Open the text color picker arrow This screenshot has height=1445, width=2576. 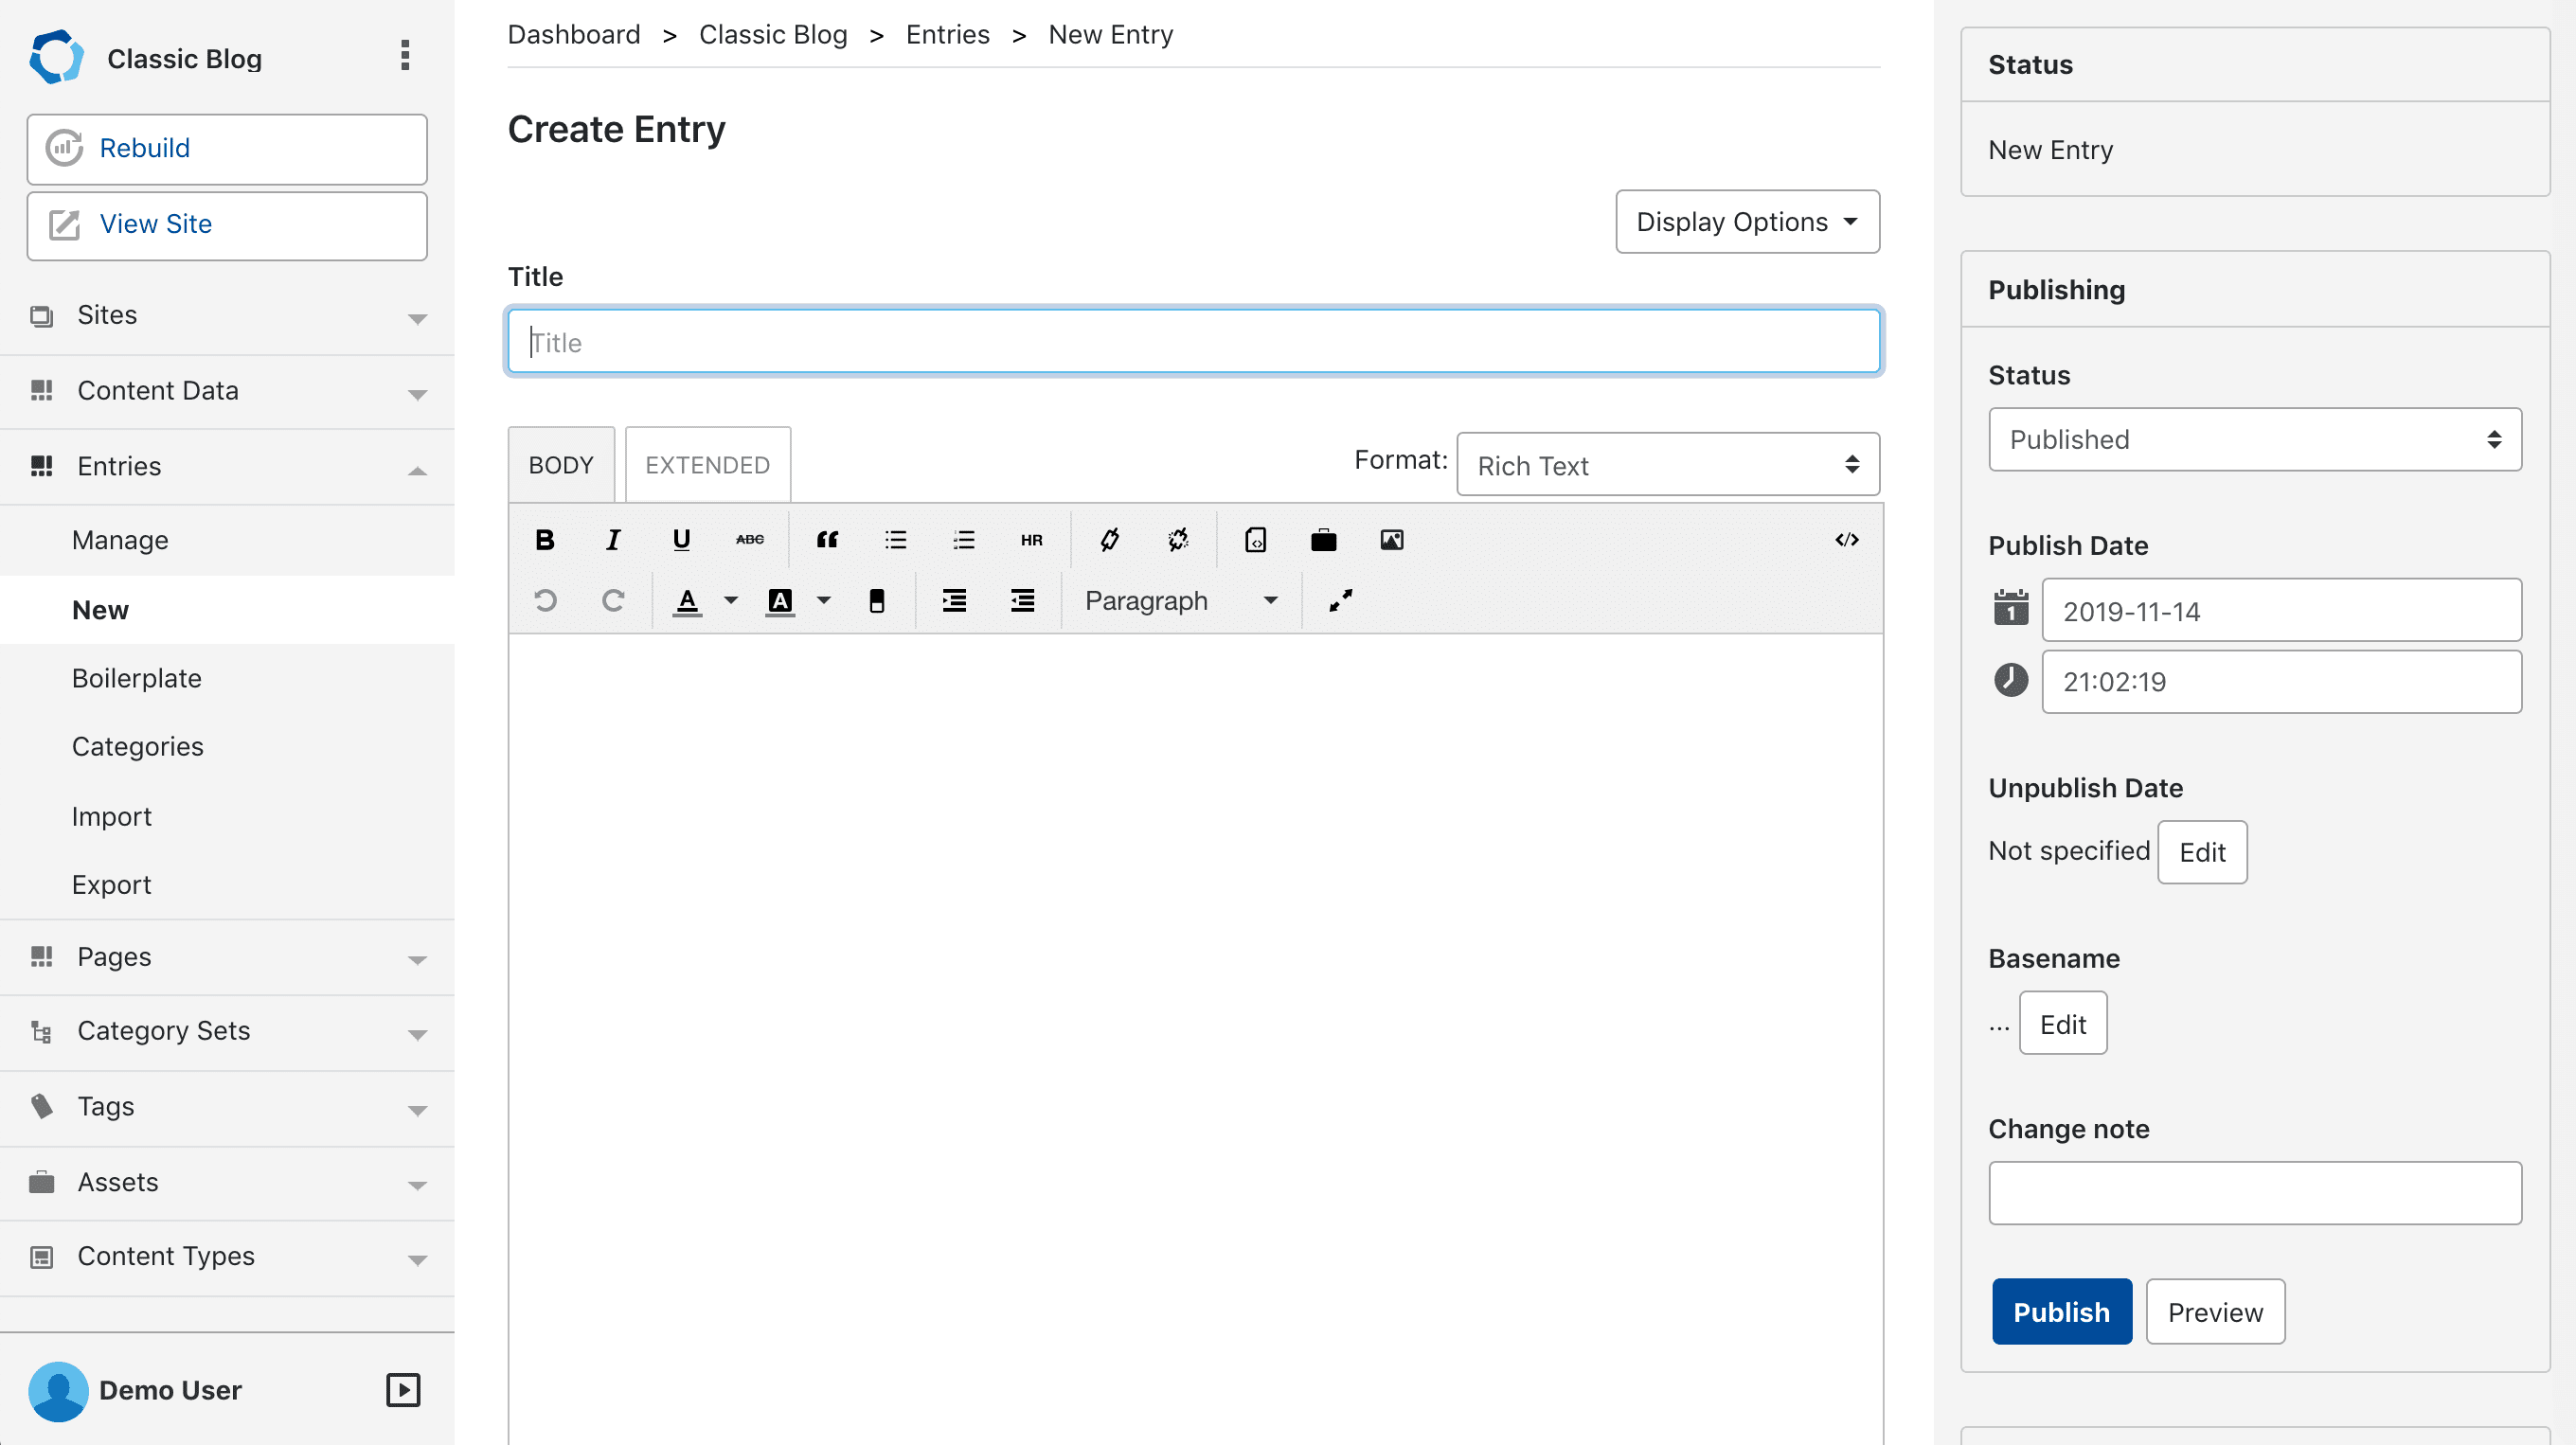pyautogui.click(x=731, y=600)
